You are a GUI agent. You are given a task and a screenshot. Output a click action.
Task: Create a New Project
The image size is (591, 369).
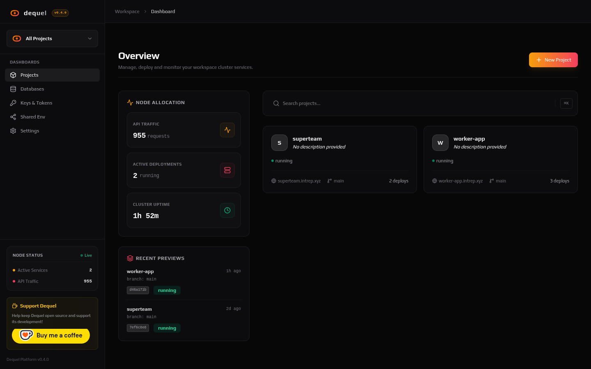pos(553,60)
